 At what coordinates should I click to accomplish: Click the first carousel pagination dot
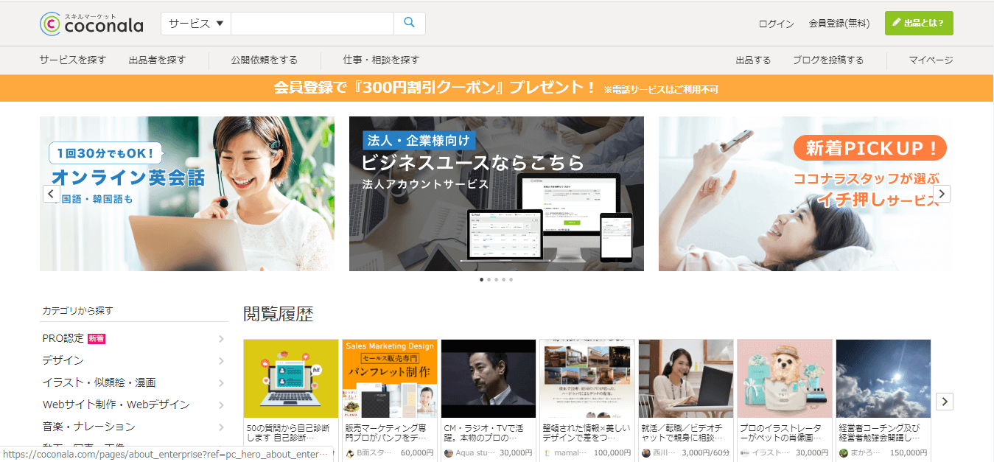click(482, 280)
